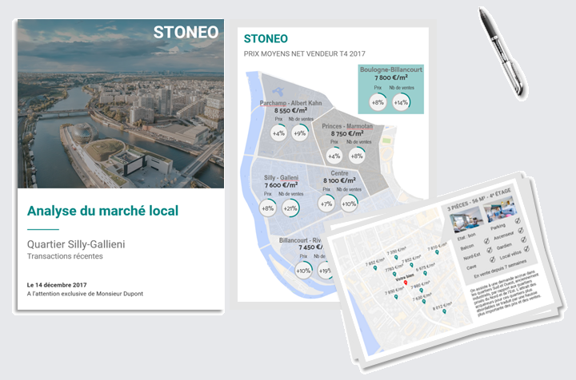Click the pen beside the report pages
Screen dimensions: 576x380
(502, 52)
